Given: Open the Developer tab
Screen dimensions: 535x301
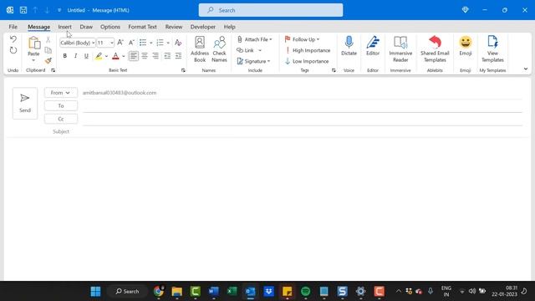Looking at the screenshot, I should pyautogui.click(x=202, y=27).
